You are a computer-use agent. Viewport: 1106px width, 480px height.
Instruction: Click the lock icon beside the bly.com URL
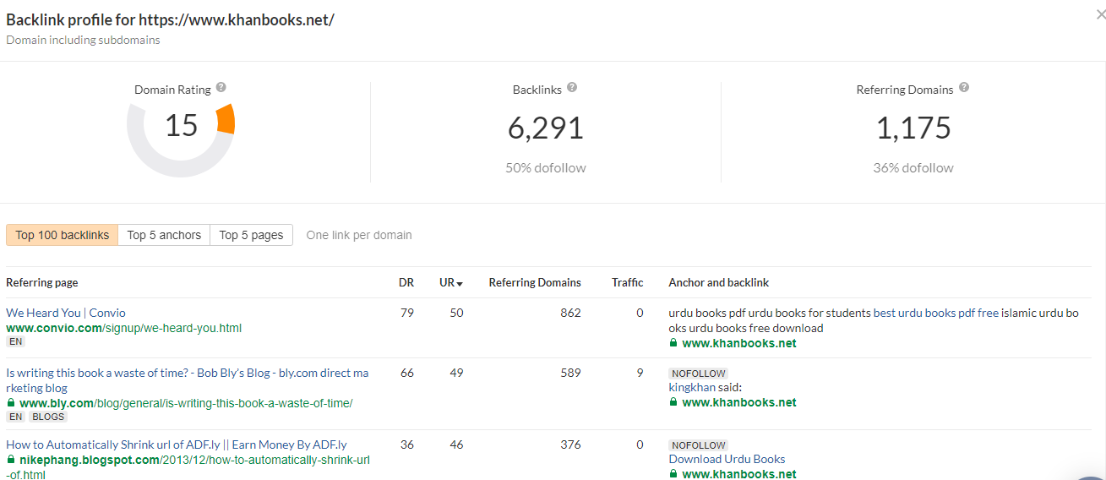click(11, 403)
